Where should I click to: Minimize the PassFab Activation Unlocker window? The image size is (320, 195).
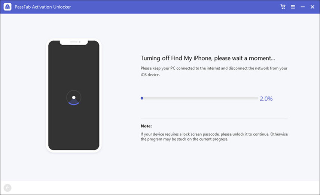302,7
